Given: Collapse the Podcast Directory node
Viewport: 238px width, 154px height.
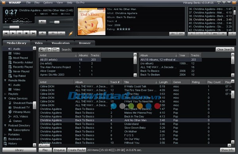Looking at the screenshot, I should click(5, 126).
